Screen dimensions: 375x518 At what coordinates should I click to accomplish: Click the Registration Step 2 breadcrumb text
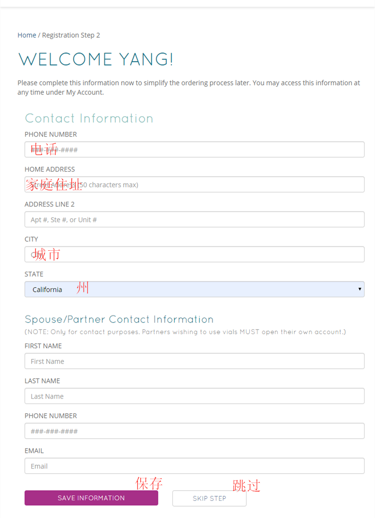pos(71,35)
